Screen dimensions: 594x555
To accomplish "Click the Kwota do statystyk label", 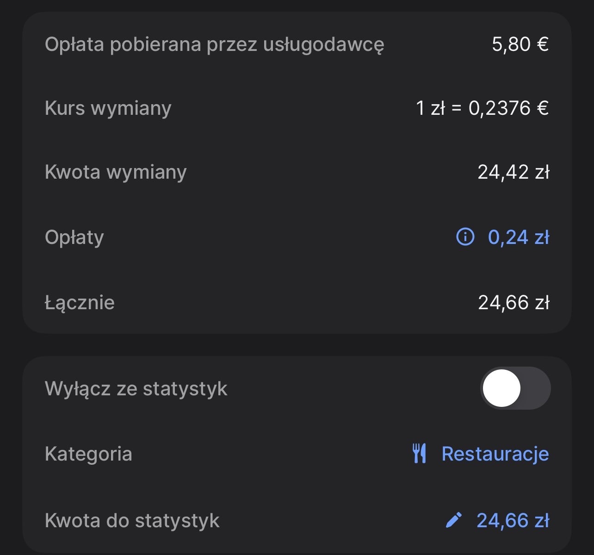I will (132, 520).
